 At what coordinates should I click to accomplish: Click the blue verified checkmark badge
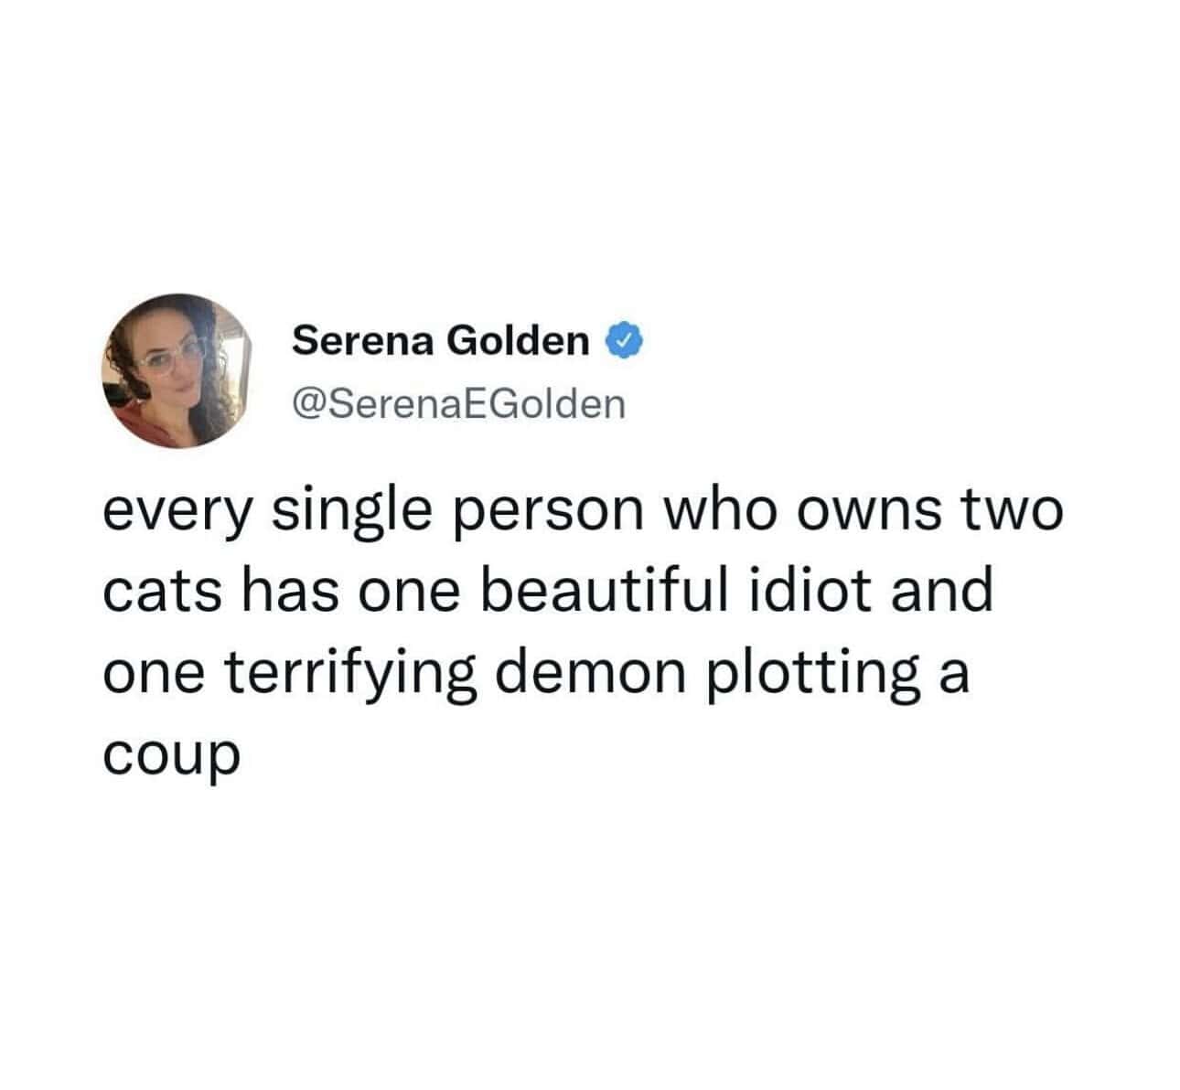(x=625, y=342)
